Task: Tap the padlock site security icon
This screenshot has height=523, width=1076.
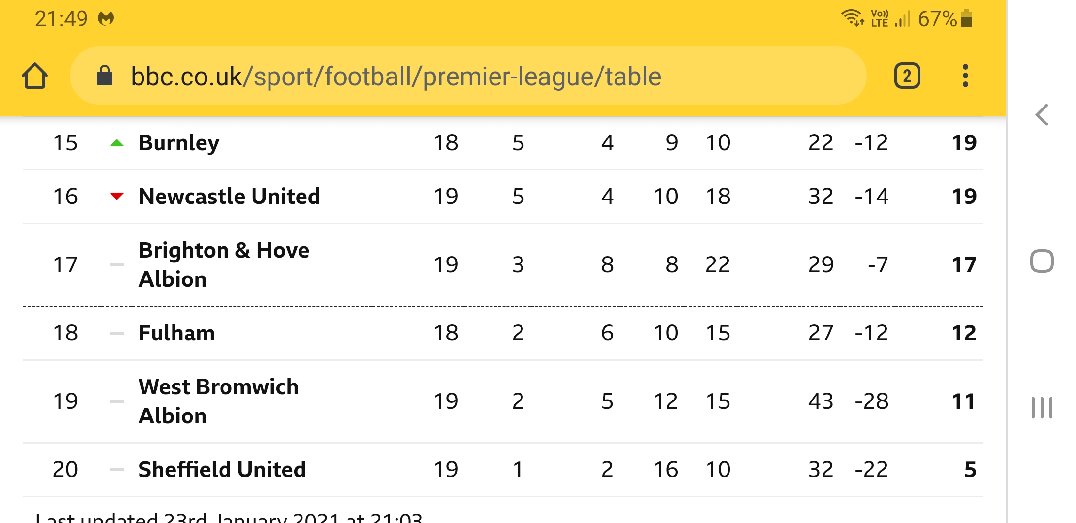Action: (x=105, y=76)
